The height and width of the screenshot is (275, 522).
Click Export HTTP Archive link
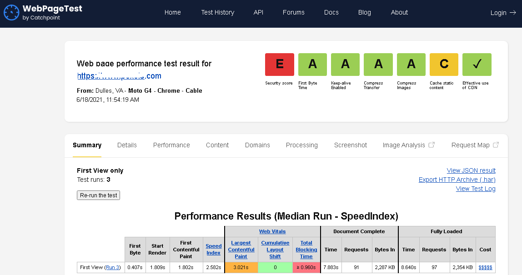(x=457, y=180)
